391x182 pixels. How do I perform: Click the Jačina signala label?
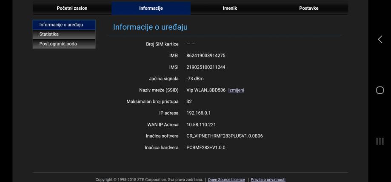coord(164,79)
